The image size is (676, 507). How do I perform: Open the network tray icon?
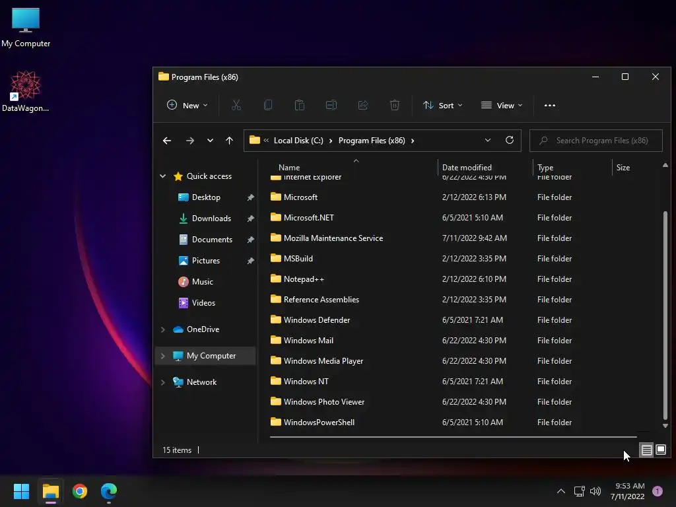[x=579, y=491]
